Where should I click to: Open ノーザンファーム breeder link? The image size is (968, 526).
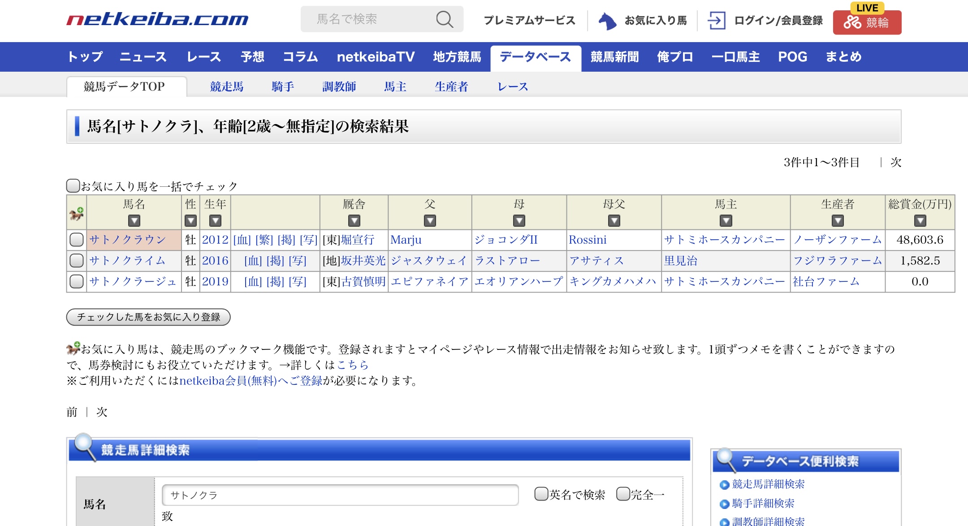837,240
